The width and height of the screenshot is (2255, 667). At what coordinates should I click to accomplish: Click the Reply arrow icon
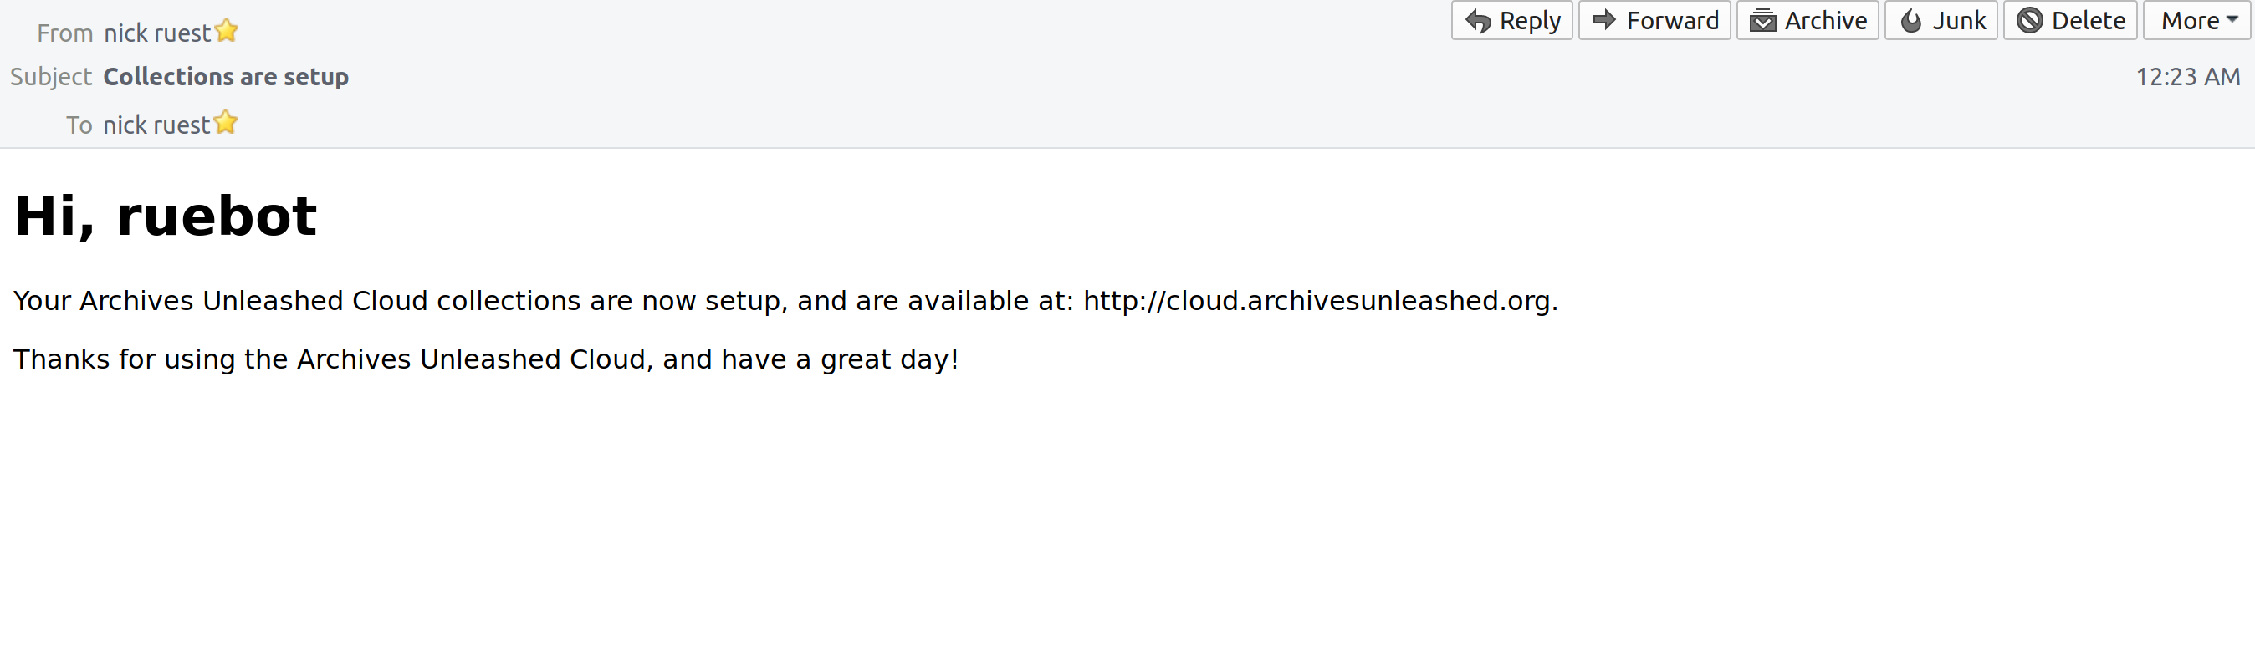(1480, 19)
